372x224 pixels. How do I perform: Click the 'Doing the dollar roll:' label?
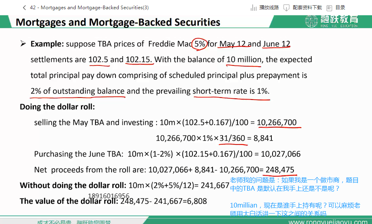tap(57, 107)
